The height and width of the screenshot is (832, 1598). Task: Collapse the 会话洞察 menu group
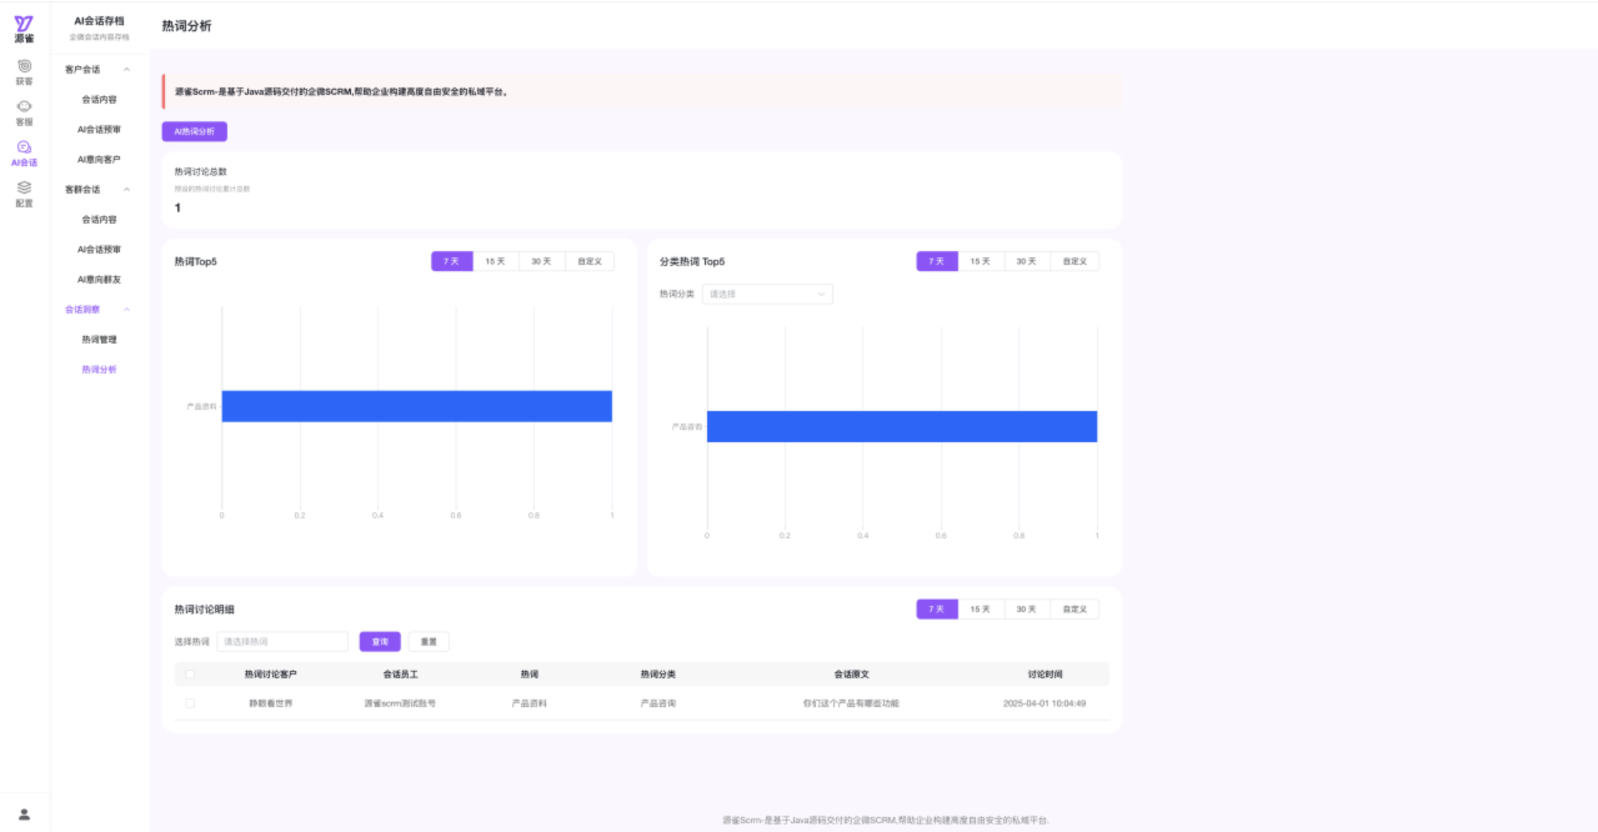pos(127,309)
